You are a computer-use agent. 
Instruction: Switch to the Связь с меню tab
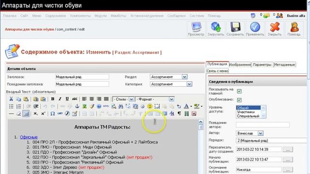pos(217,71)
